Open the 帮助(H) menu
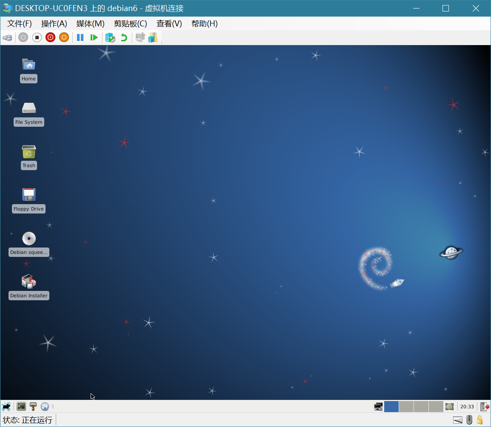 coord(204,24)
